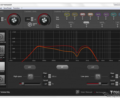Select the Sub channel group
The width and height of the screenshot is (120, 100).
[x=117, y=22]
